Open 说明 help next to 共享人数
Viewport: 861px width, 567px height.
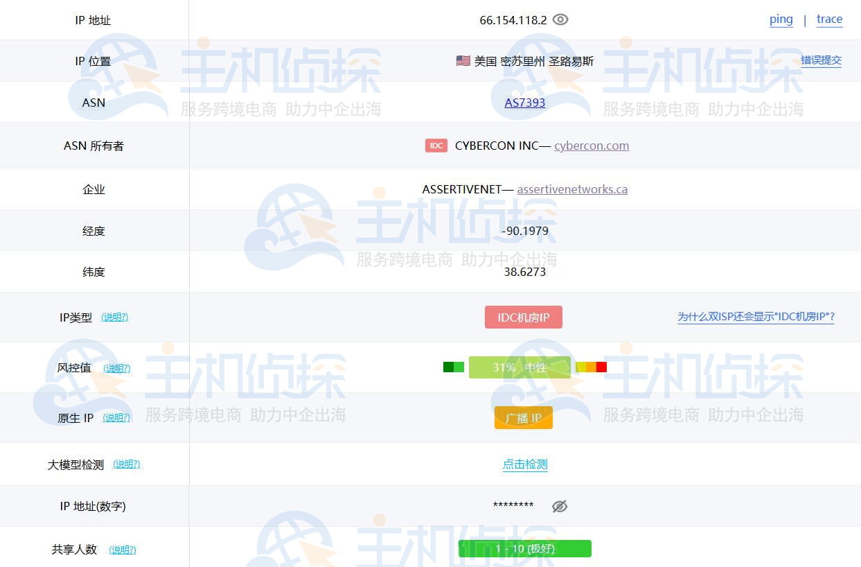click(123, 550)
